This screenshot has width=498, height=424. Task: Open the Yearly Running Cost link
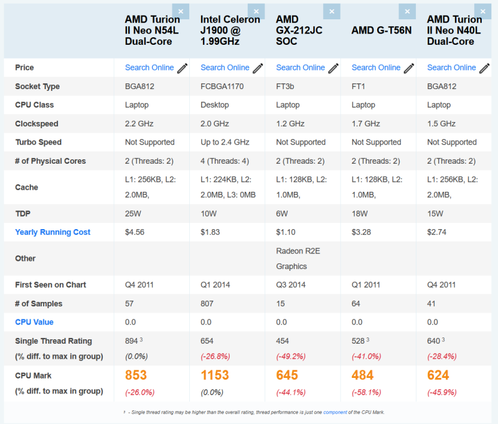pyautogui.click(x=53, y=232)
